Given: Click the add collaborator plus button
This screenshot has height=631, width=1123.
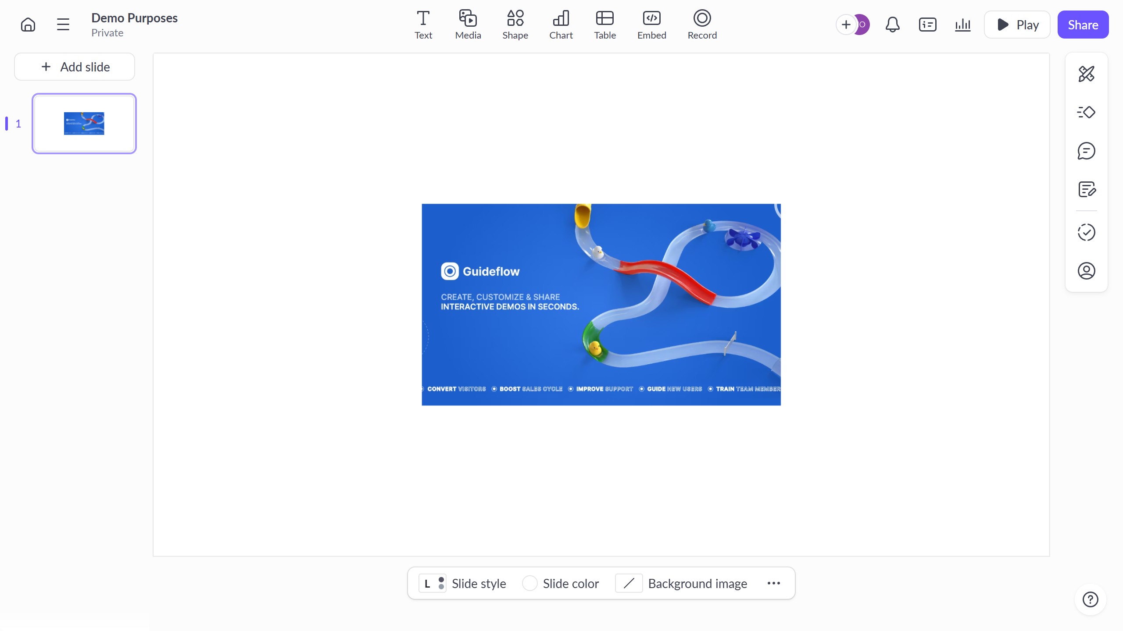Looking at the screenshot, I should [x=846, y=25].
